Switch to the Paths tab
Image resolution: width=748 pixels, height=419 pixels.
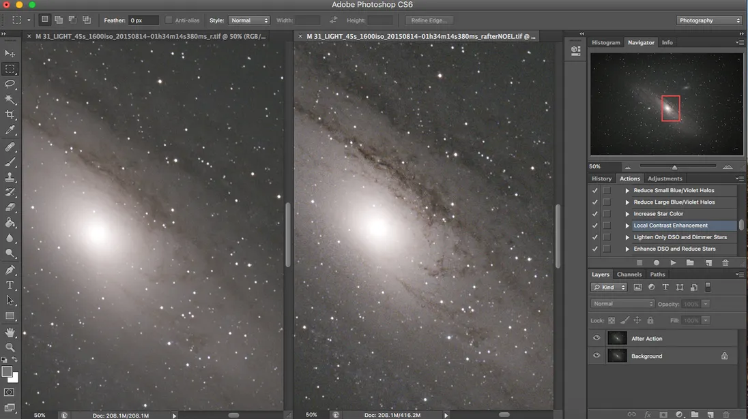657,275
